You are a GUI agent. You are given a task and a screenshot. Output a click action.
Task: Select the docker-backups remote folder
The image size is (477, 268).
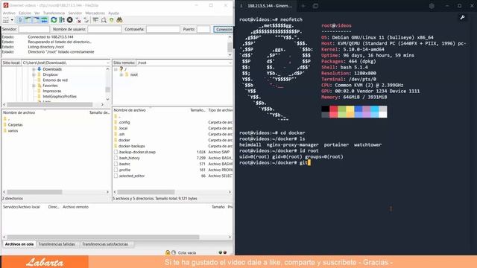[x=132, y=146]
